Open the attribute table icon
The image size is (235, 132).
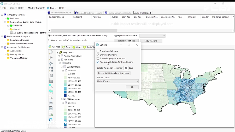tap(51, 81)
